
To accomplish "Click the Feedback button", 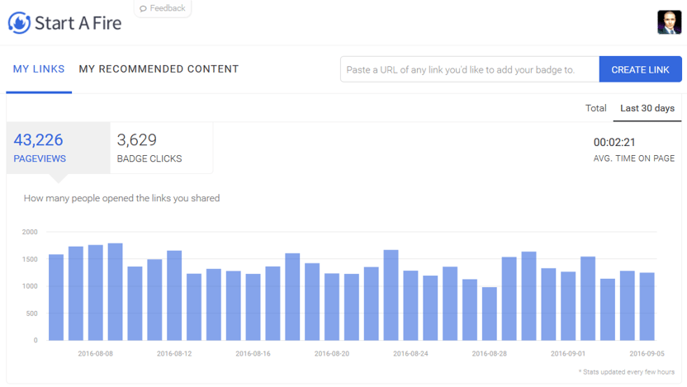I will [x=163, y=8].
